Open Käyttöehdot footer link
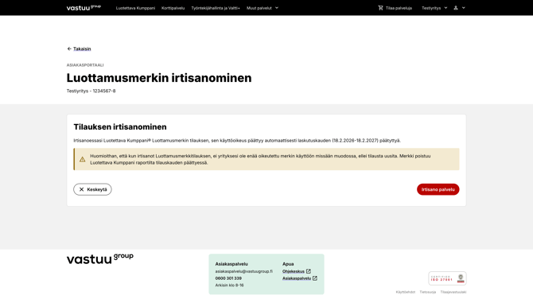The image size is (533, 299). coord(405,292)
